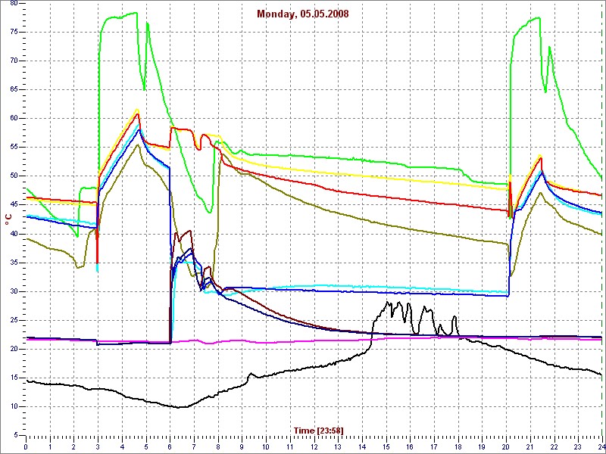Screen dimensions: 606x454
Task: Click hour label 17 on the time axis
Action: [x=434, y=446]
